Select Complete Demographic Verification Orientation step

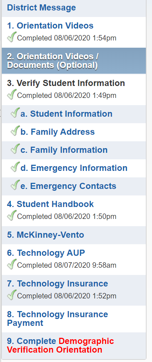60,345
